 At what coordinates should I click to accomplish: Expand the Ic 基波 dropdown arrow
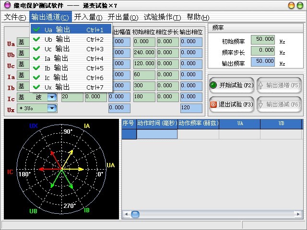tap(52, 97)
